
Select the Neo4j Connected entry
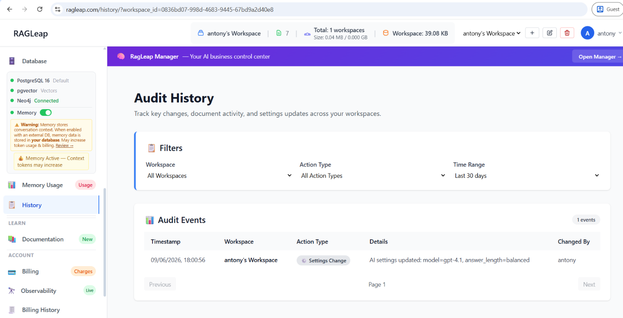pos(34,100)
